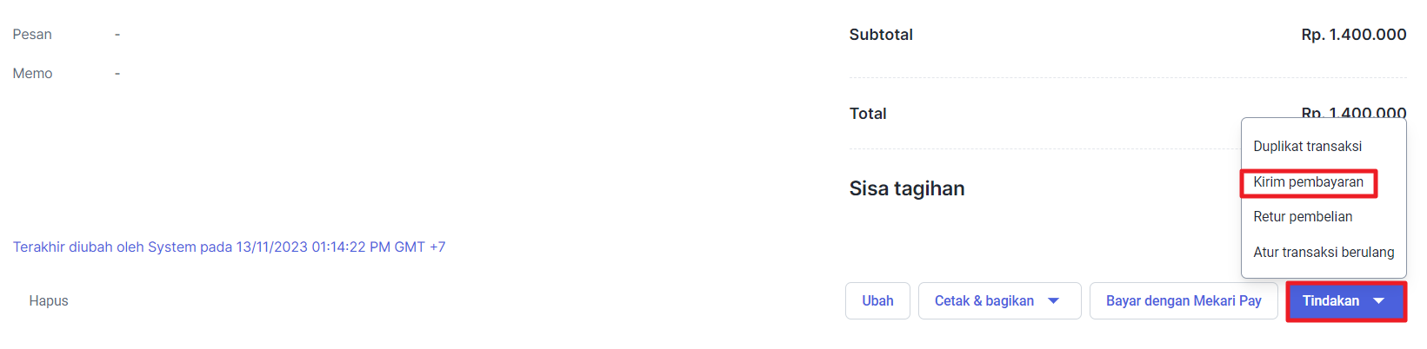Select Retur pembelian in the dropdown

click(1303, 217)
